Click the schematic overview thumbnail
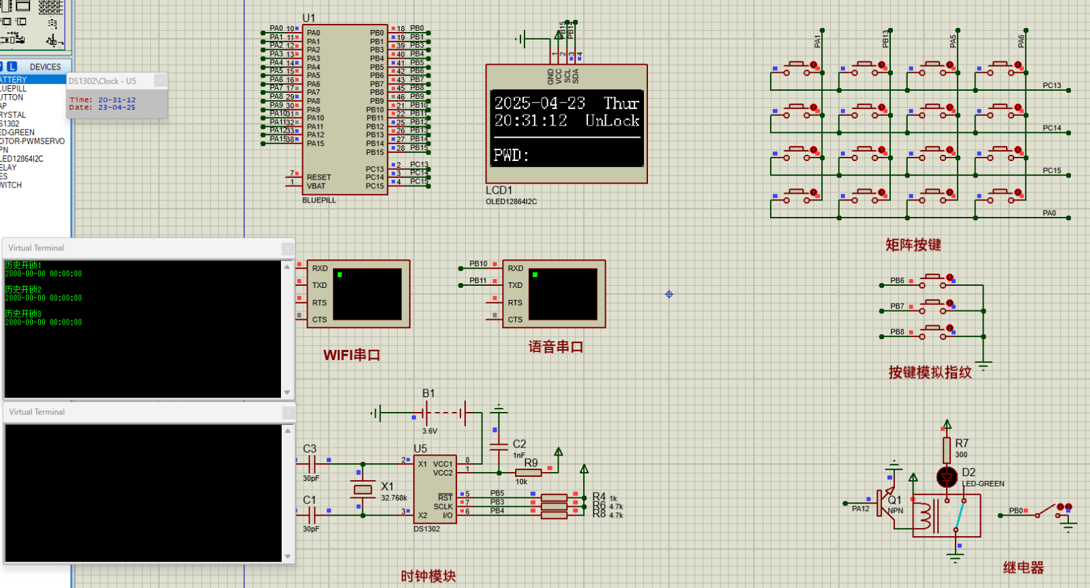1090x588 pixels. click(33, 24)
